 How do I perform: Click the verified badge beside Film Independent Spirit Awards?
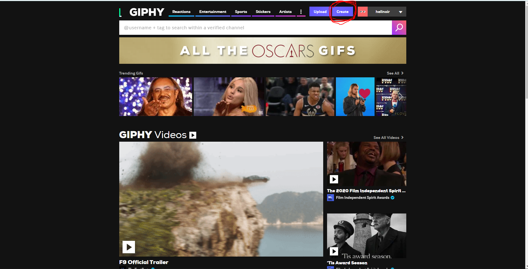click(x=392, y=198)
